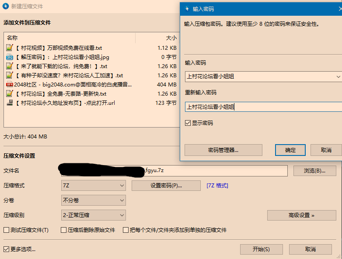The width and height of the screenshot is (342, 259).
Task: Click the Bandizip icon in the Enter Password dialog title
Action: pyautogui.click(x=187, y=9)
